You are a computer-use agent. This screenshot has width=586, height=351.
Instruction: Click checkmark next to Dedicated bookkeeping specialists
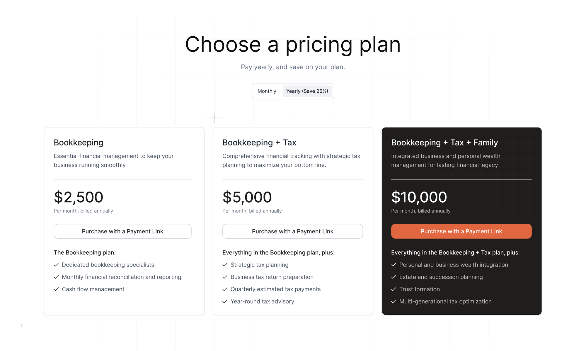pyautogui.click(x=56, y=265)
